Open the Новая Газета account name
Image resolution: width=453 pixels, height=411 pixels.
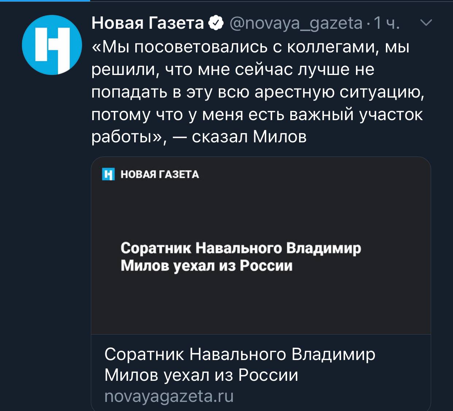pyautogui.click(x=147, y=23)
